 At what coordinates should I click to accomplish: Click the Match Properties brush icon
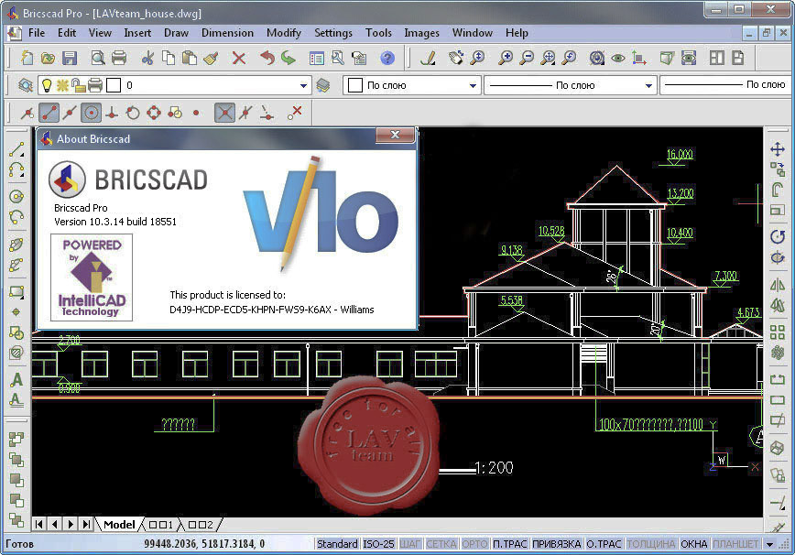click(x=211, y=59)
